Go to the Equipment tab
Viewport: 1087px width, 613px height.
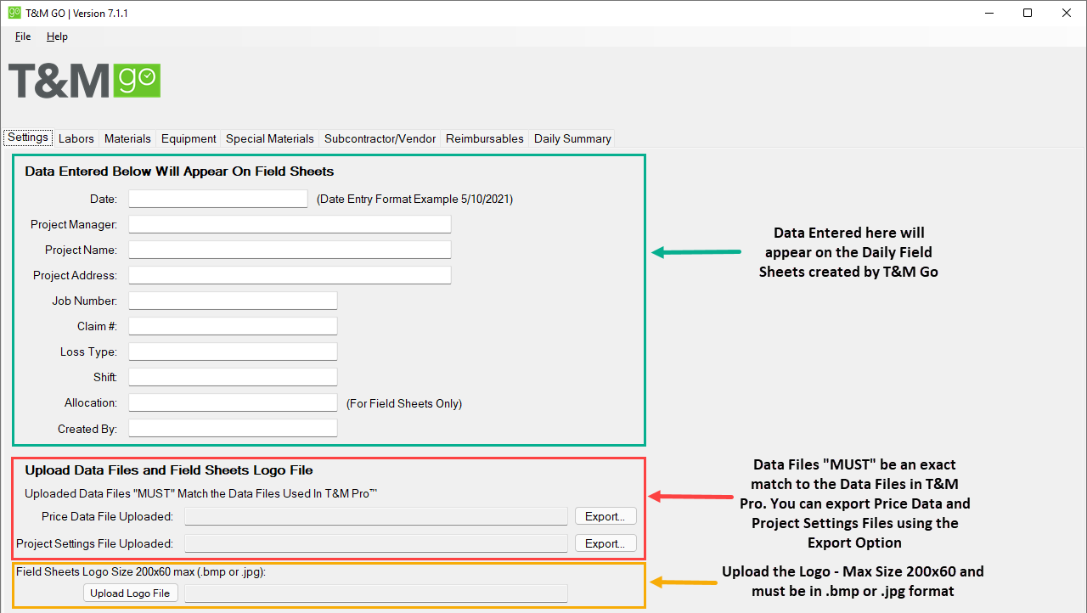point(189,138)
